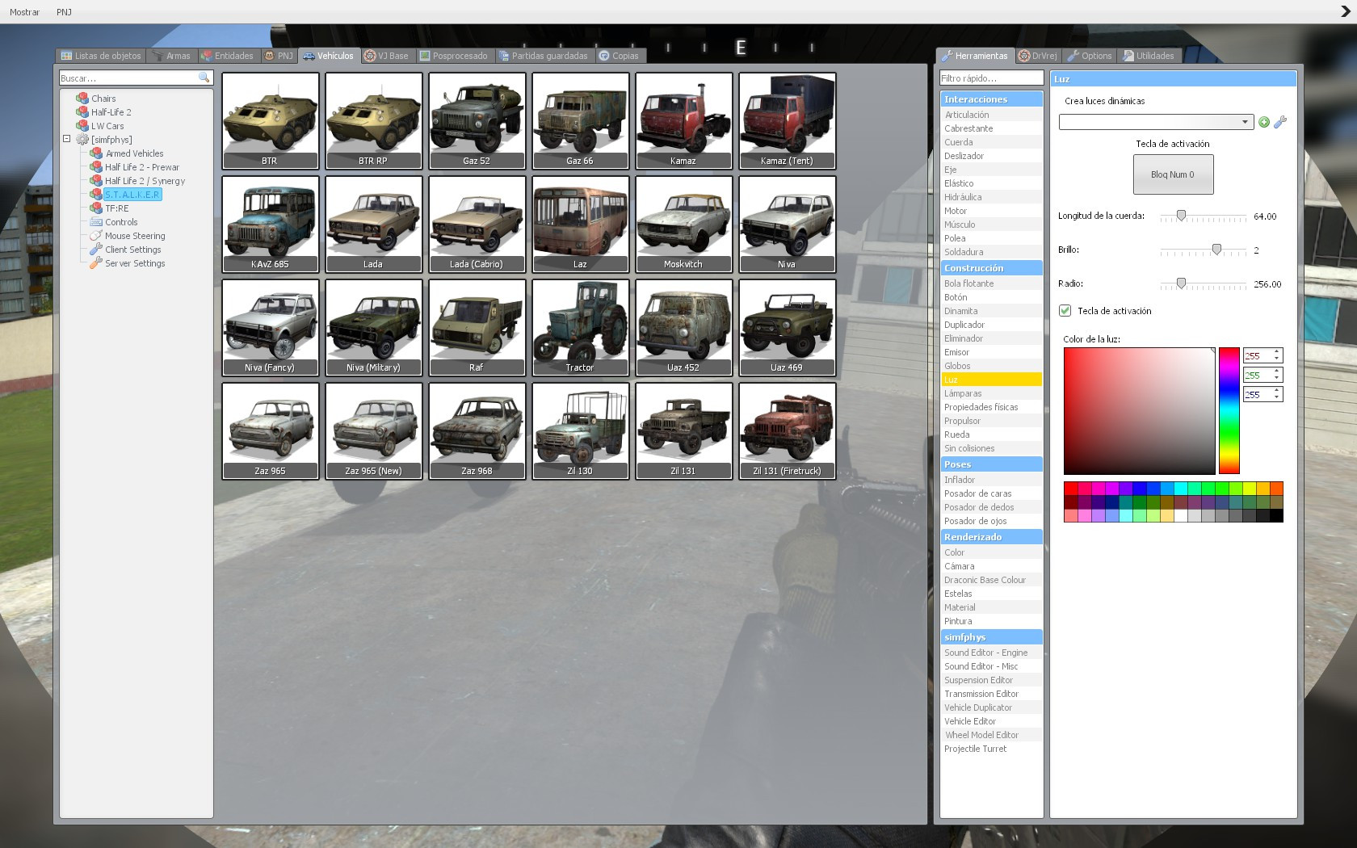Click the green plus icon beside the preset dropdown
The width and height of the screenshot is (1357, 848).
[1264, 122]
